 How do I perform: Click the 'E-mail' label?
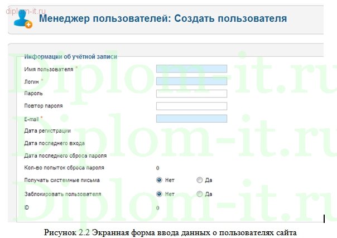click(31, 119)
